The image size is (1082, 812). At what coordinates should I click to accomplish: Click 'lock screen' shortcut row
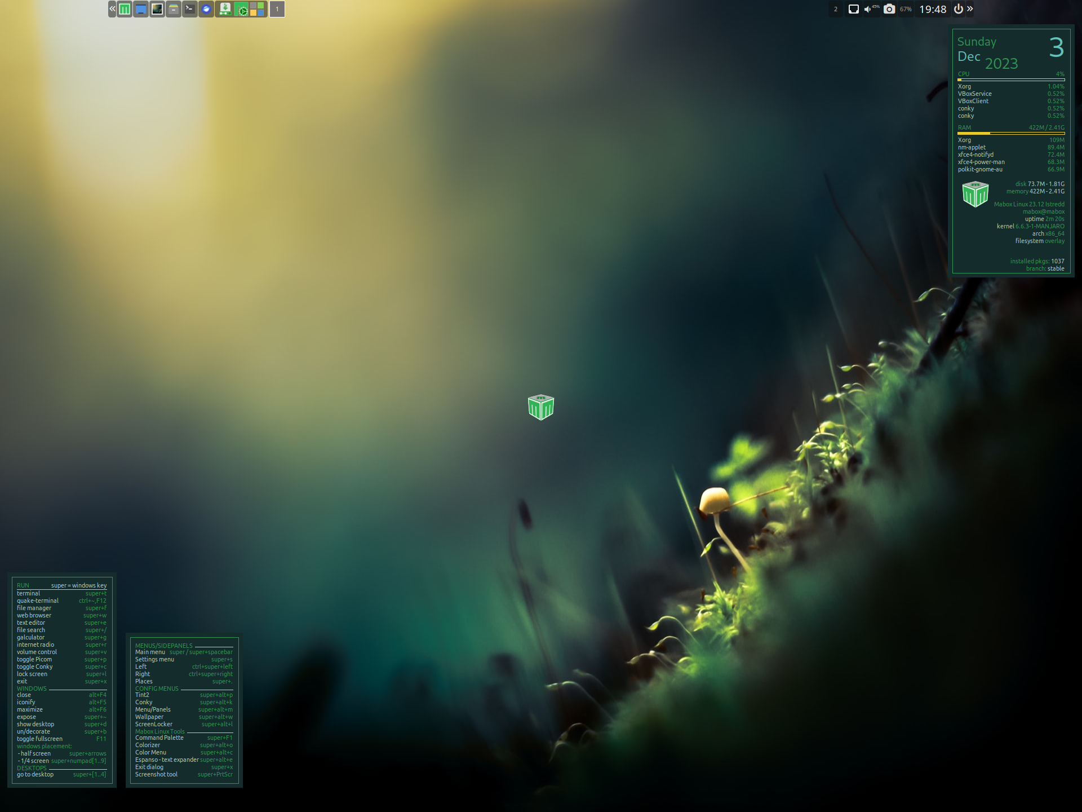pos(61,674)
